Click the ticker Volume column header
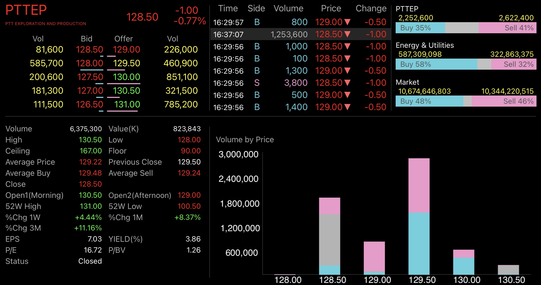Screen dimensions: 541x285 click(x=288, y=8)
